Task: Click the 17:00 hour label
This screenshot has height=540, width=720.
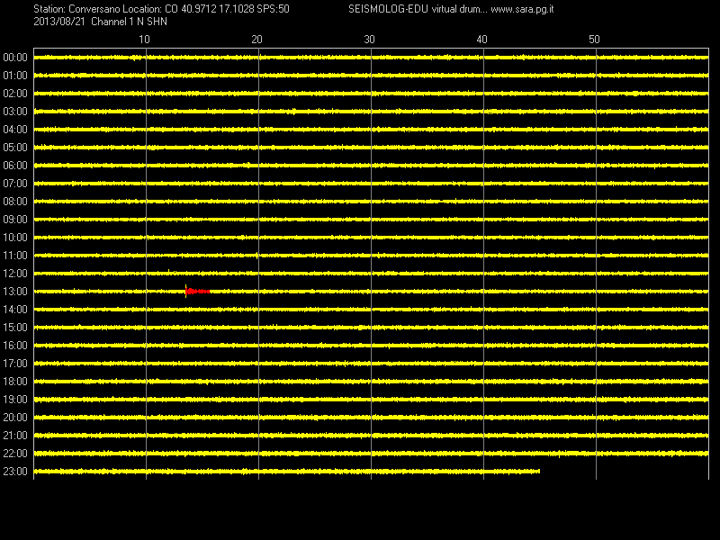Action: pos(15,364)
